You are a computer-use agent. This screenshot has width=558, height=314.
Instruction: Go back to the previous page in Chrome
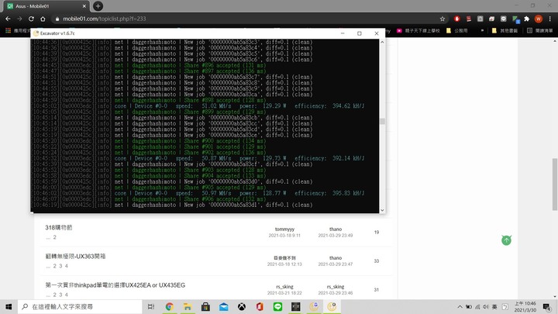click(x=8, y=19)
